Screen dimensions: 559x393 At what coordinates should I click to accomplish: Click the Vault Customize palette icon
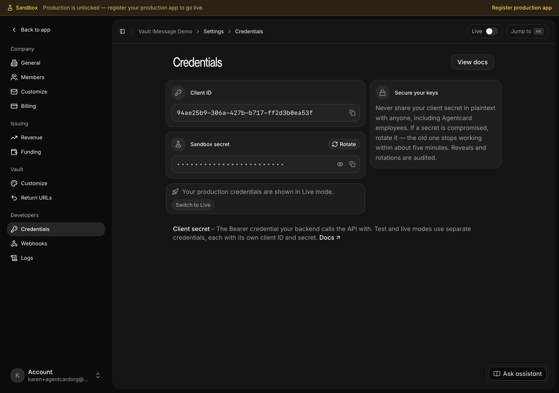pos(14,183)
